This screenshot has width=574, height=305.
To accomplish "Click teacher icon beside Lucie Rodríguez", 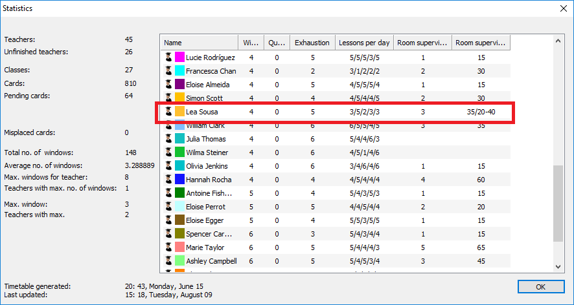I will (x=168, y=58).
